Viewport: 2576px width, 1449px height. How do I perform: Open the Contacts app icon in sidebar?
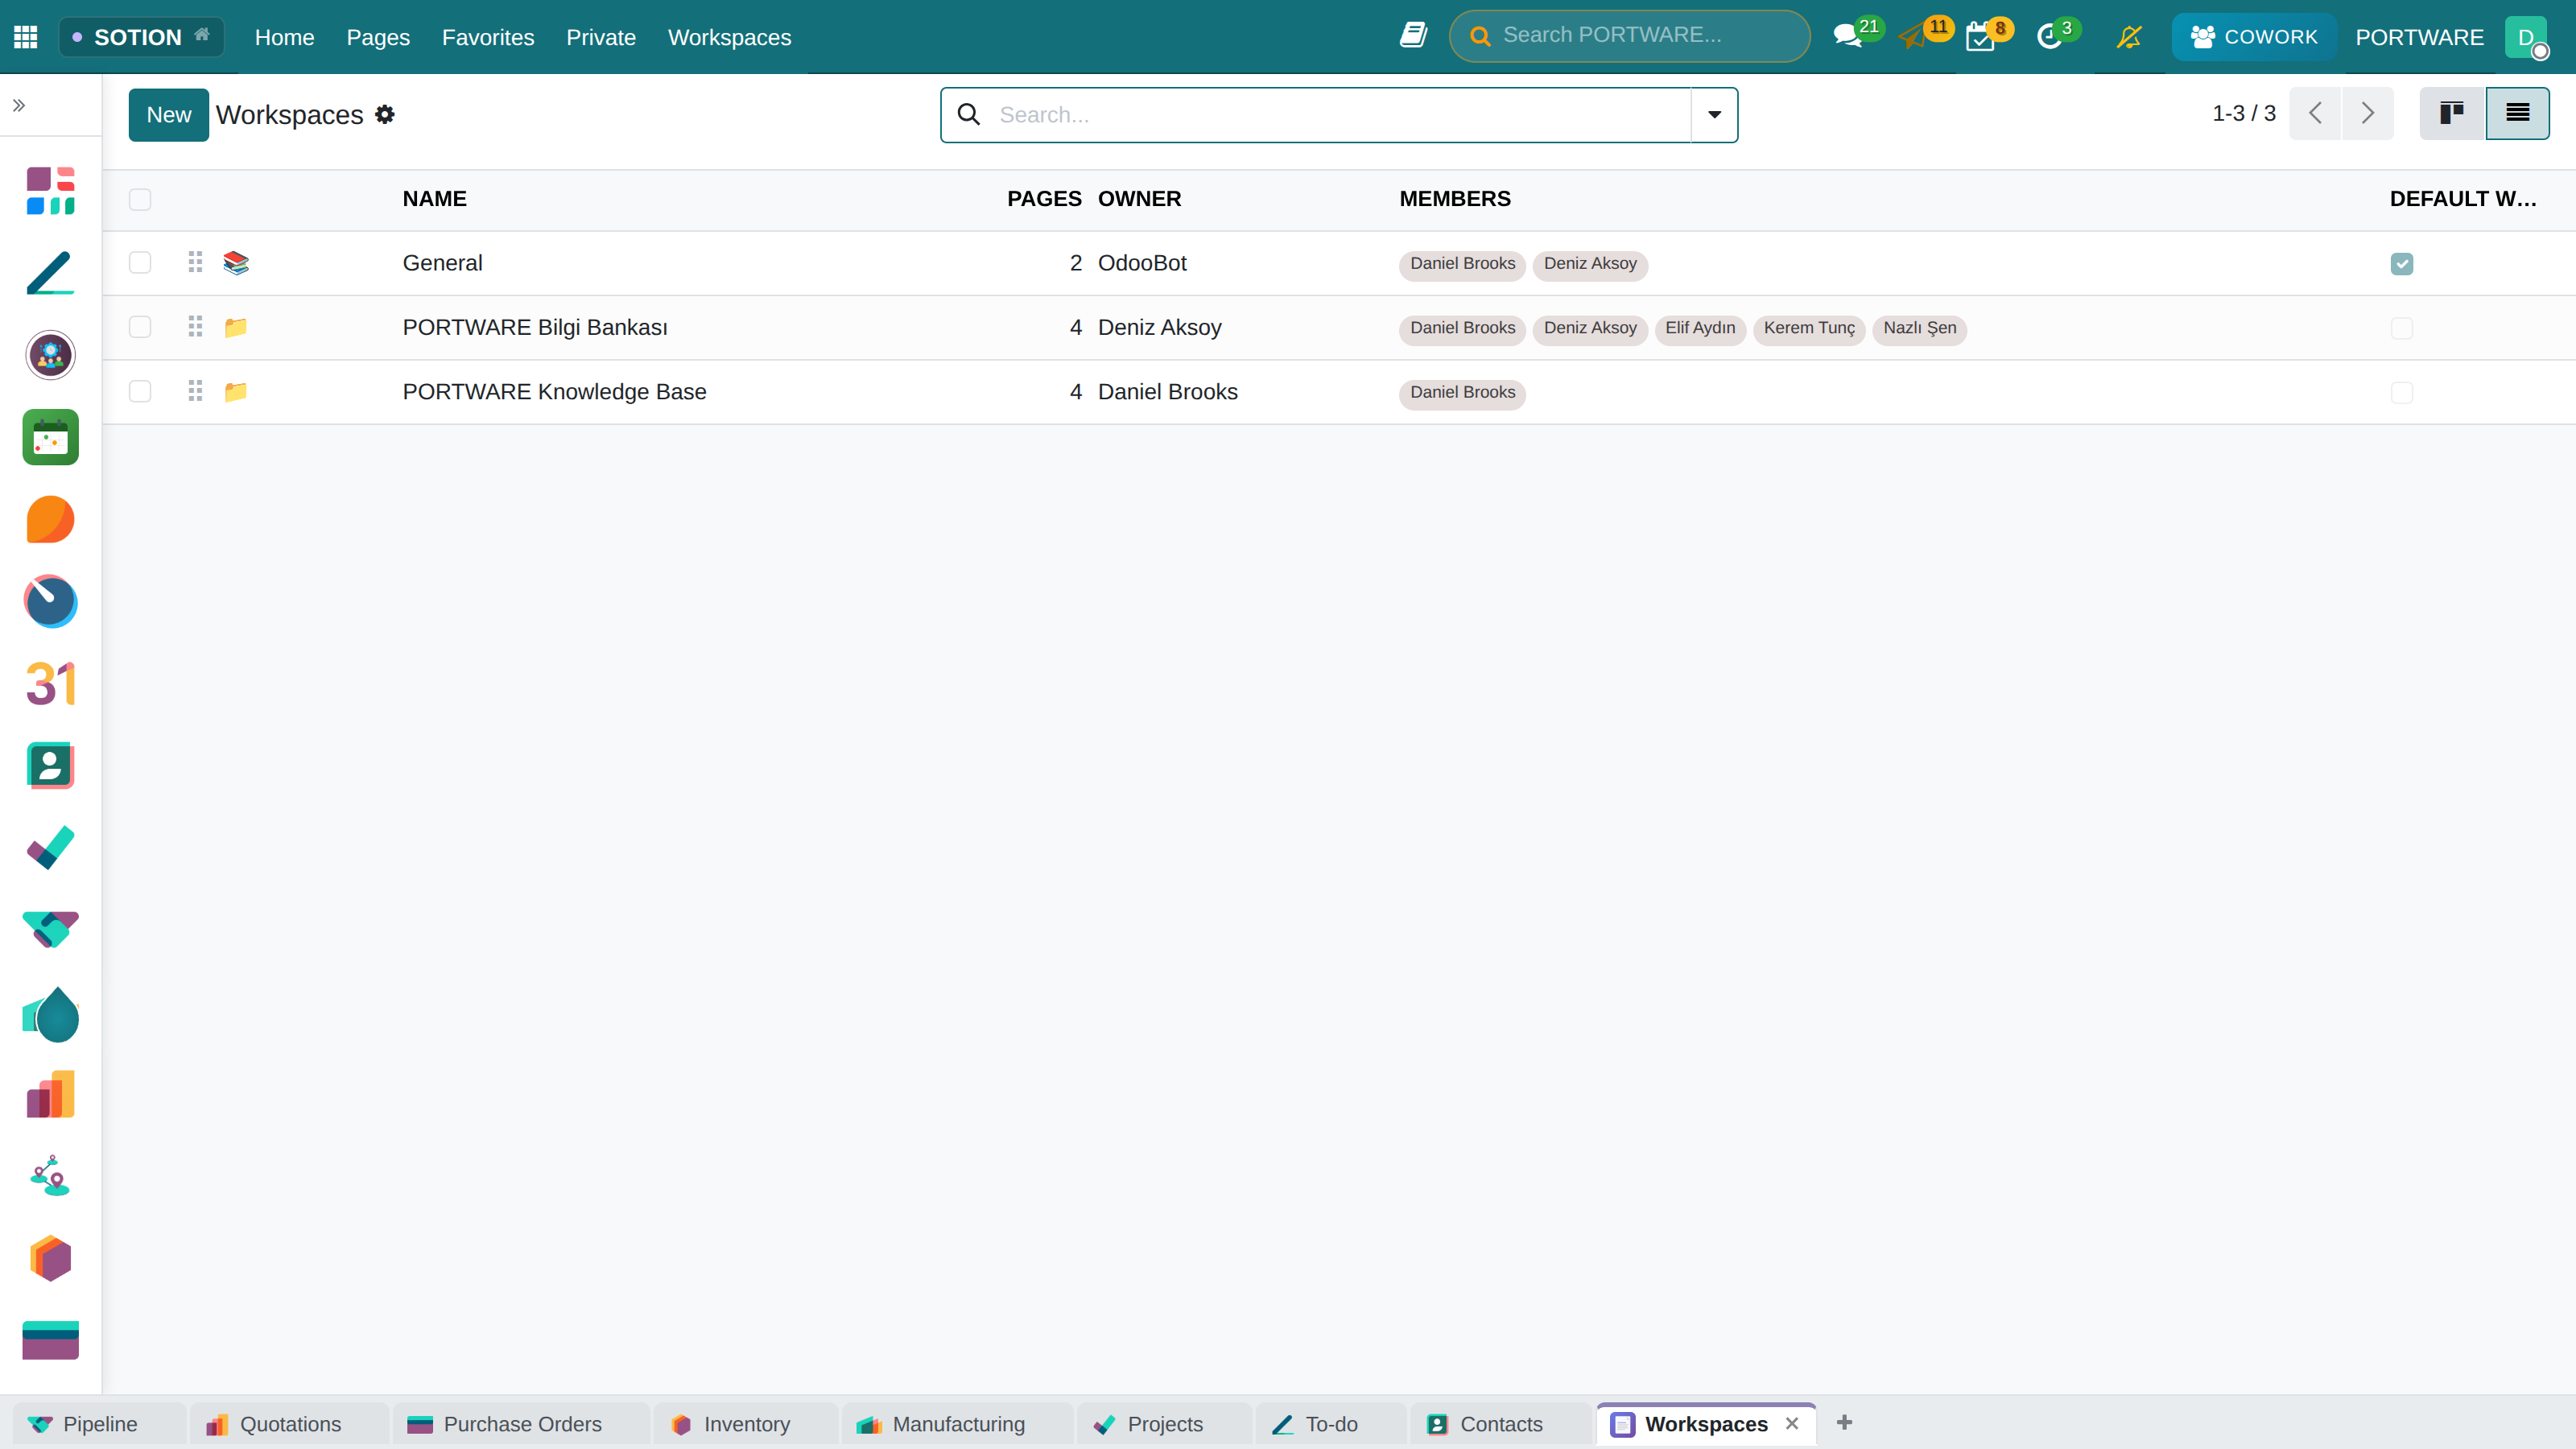(x=50, y=766)
